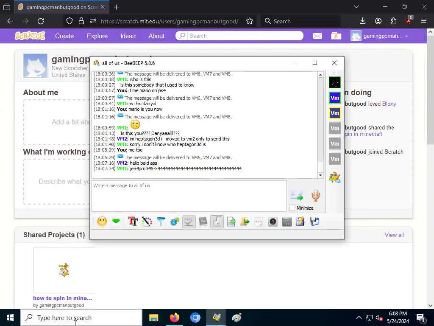Click the chat log scroll-down arrow
Screen dimensions: 434x326
320,175
